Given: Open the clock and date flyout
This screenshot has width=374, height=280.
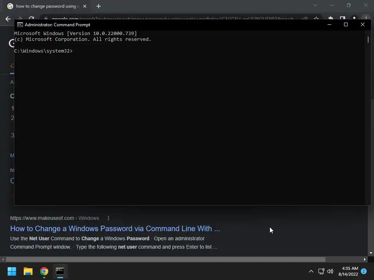Looking at the screenshot, I should click(348, 271).
